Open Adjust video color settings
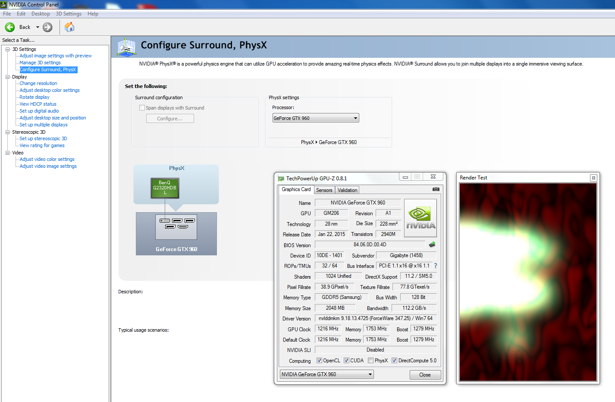615x402 pixels. (47, 159)
